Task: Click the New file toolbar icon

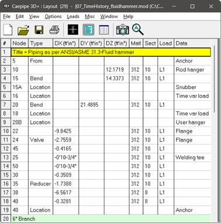Action: coord(8,30)
